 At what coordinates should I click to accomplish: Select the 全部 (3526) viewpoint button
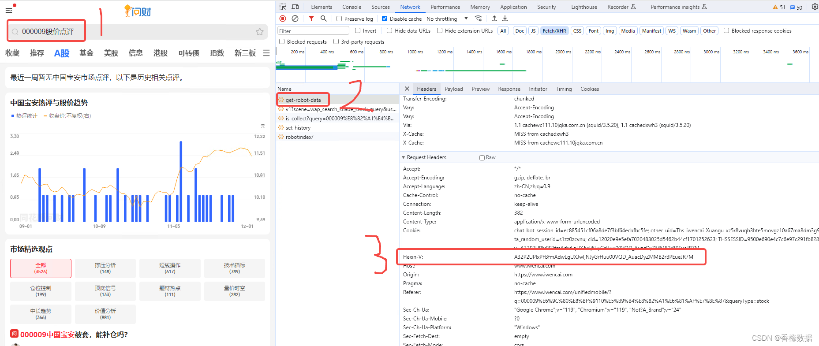point(41,268)
